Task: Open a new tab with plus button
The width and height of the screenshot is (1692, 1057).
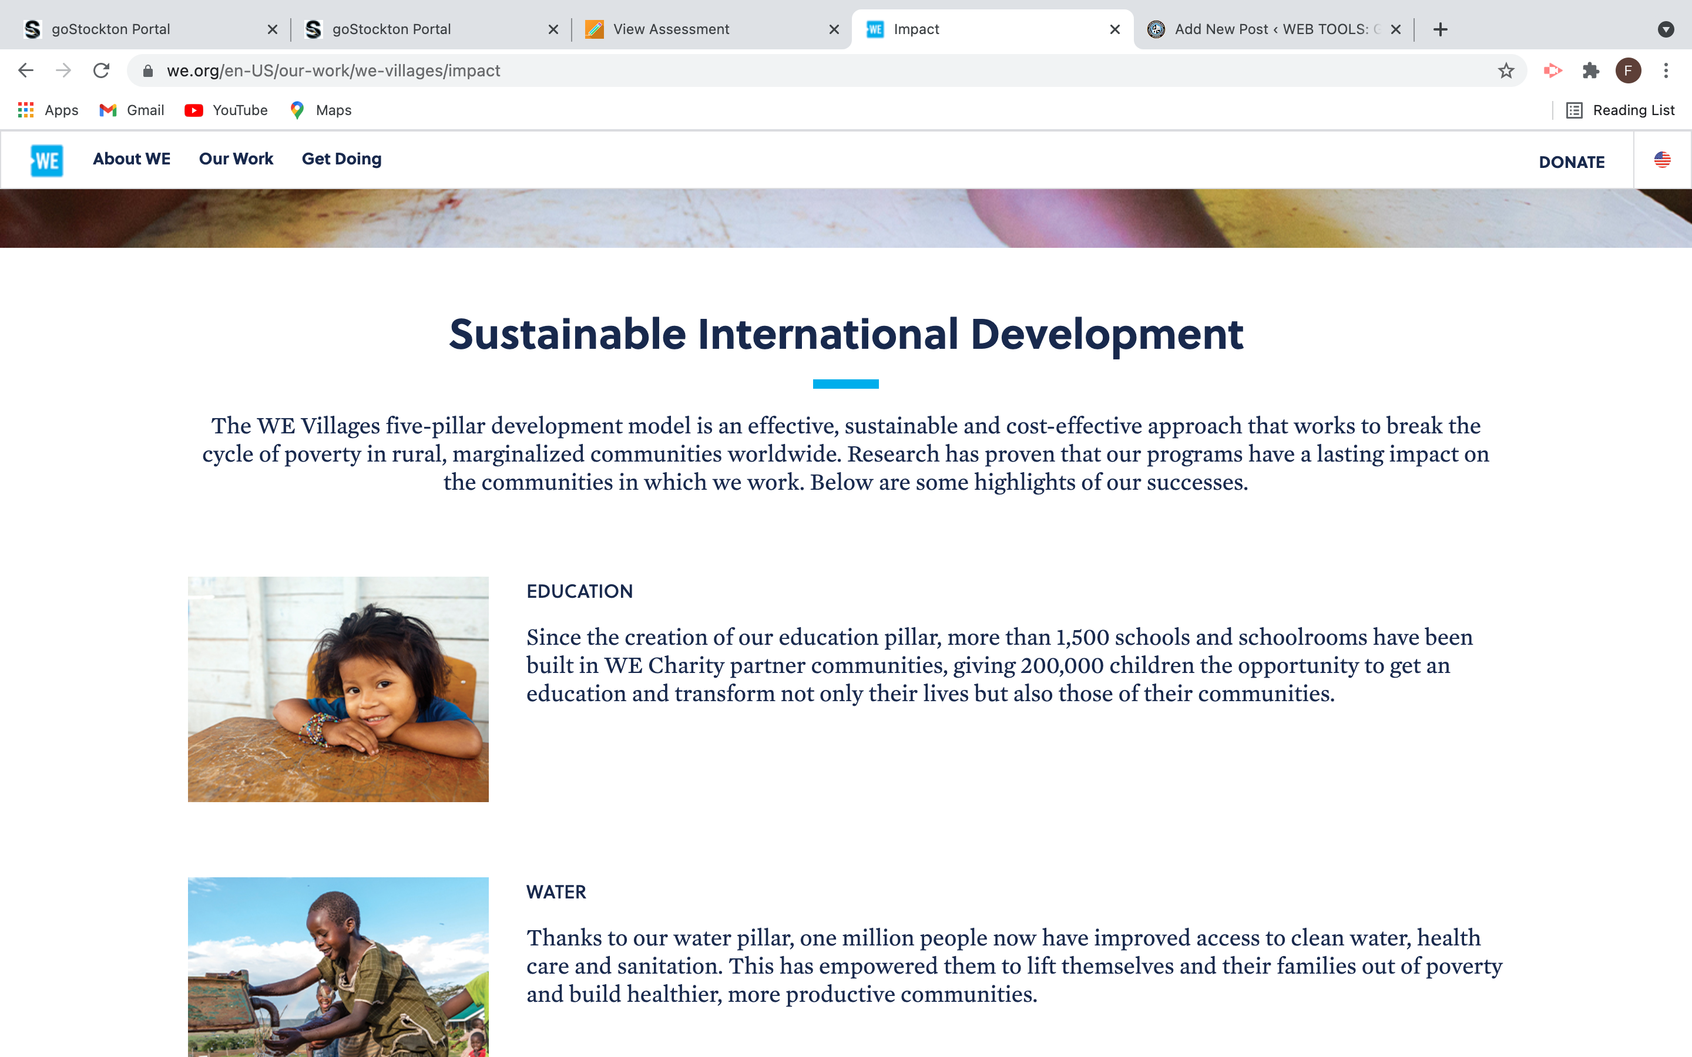Action: (x=1441, y=29)
